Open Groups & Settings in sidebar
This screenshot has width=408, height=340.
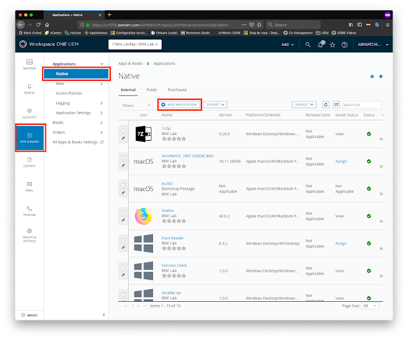(29, 235)
